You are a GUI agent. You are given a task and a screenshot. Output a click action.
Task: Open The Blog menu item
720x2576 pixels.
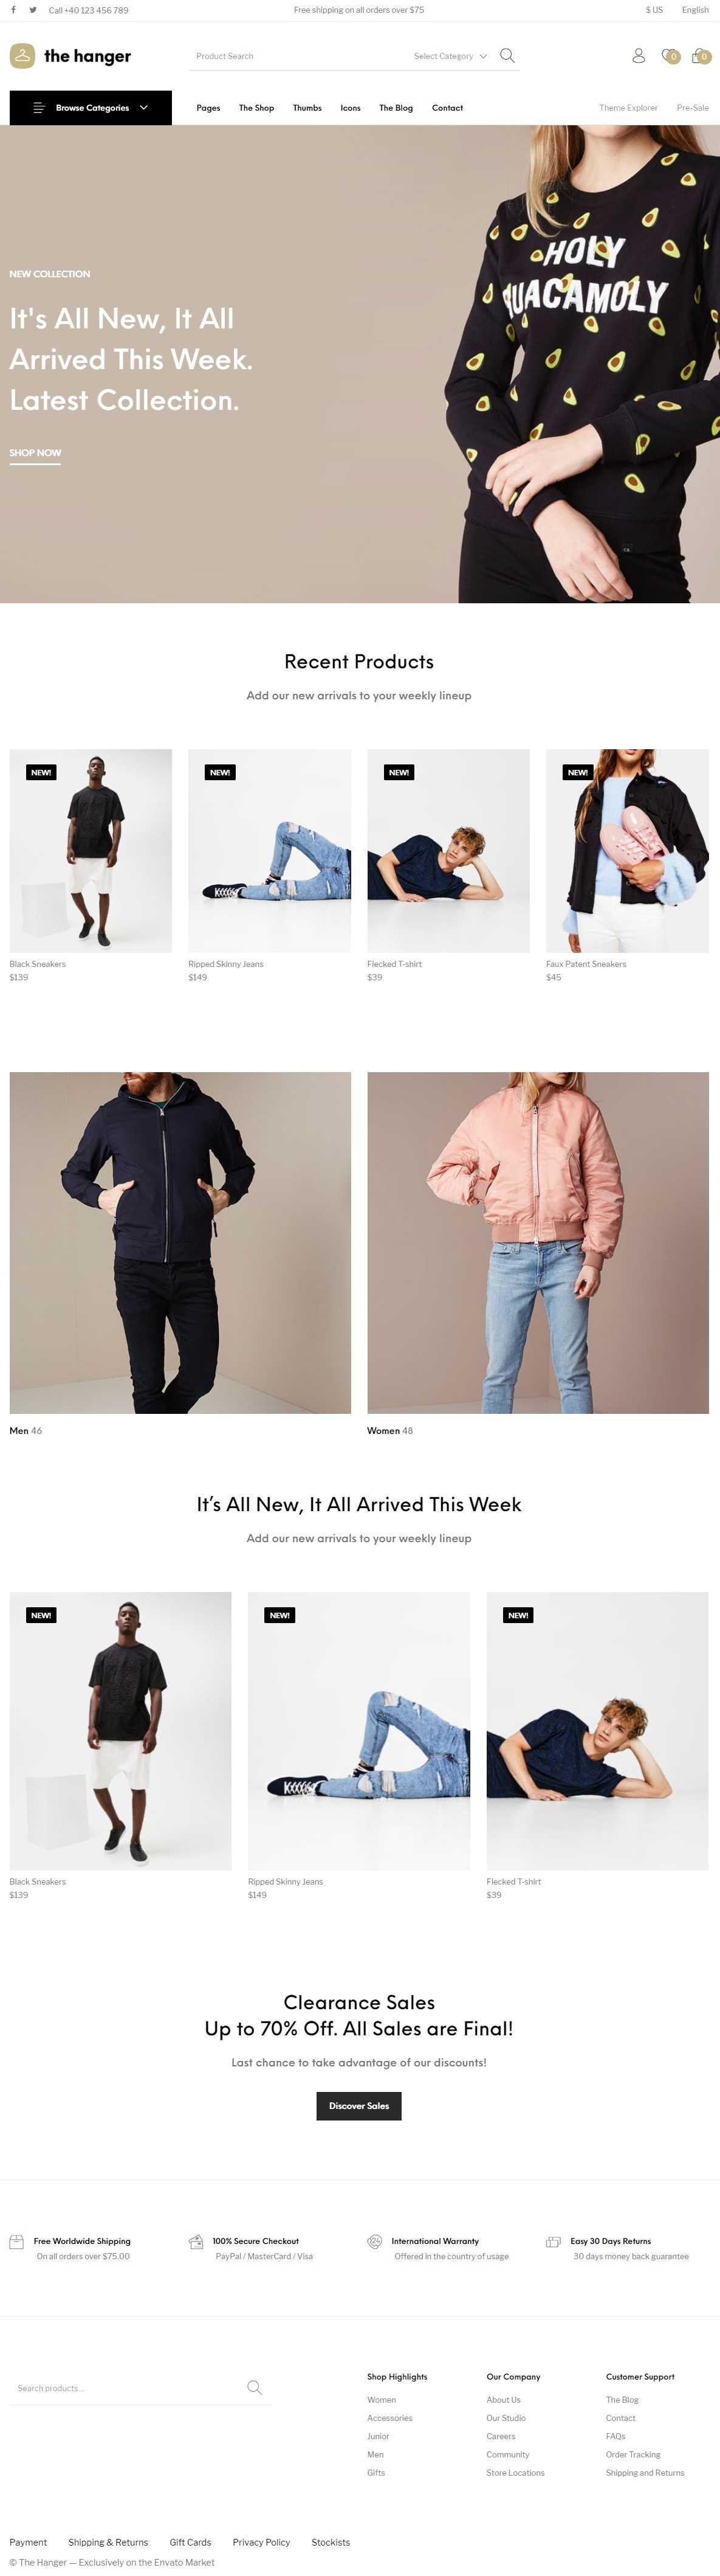(396, 108)
